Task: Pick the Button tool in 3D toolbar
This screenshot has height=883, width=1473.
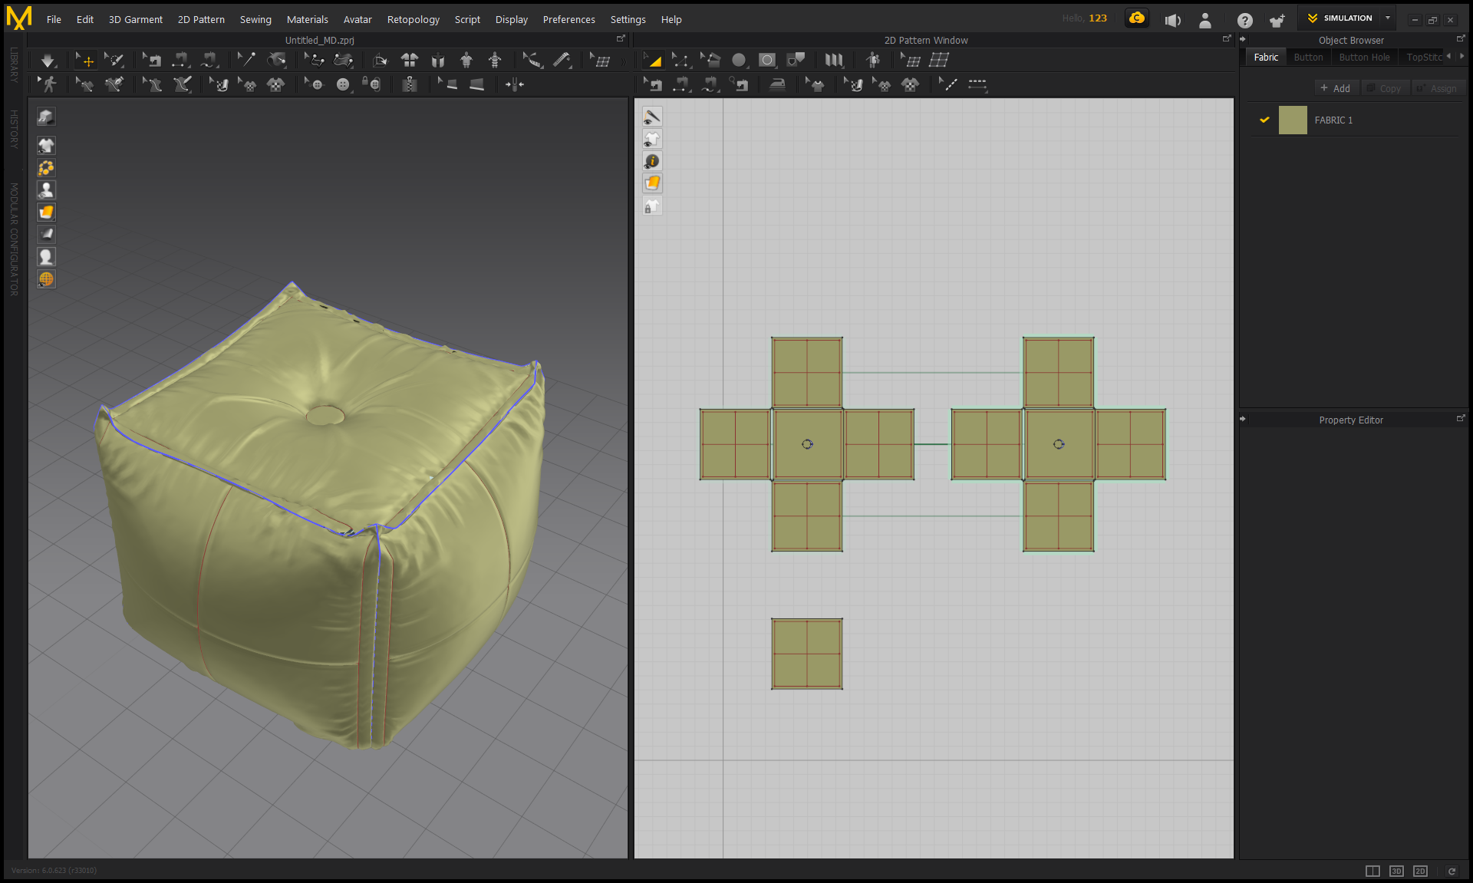Action: 343,84
